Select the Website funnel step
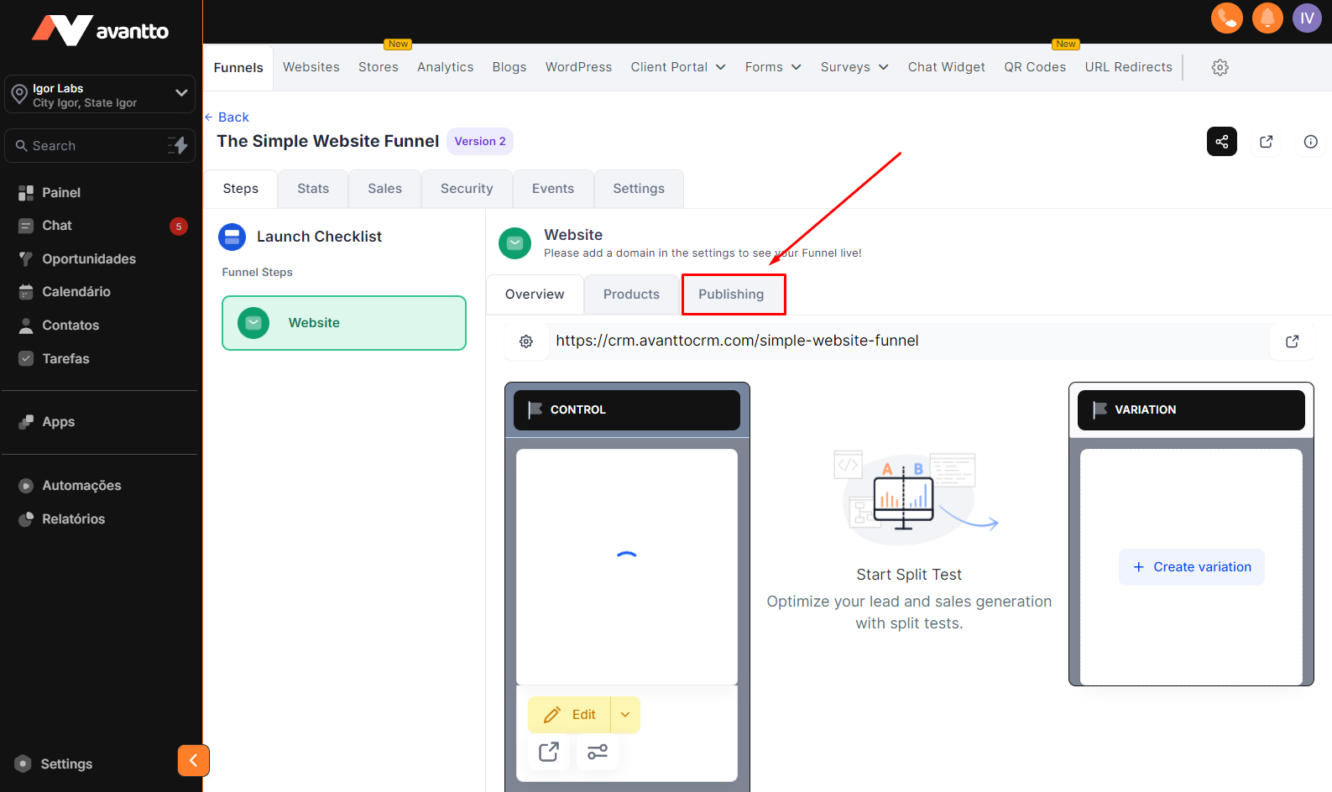Screen dimensions: 1332x792 coord(344,323)
